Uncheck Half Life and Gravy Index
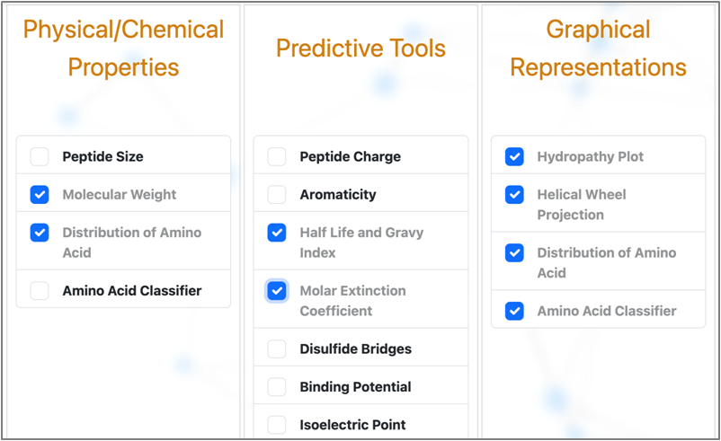The image size is (721, 441). (x=277, y=233)
